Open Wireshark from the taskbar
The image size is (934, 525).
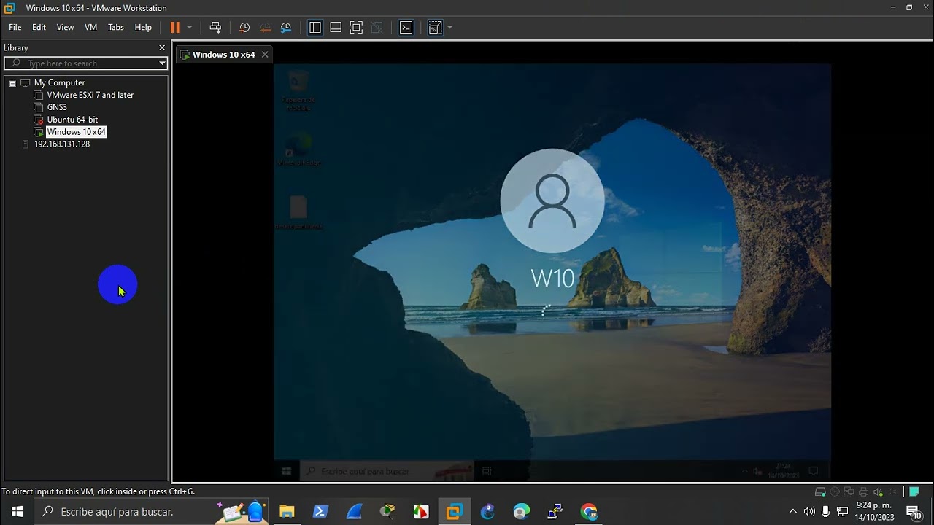pyautogui.click(x=354, y=512)
